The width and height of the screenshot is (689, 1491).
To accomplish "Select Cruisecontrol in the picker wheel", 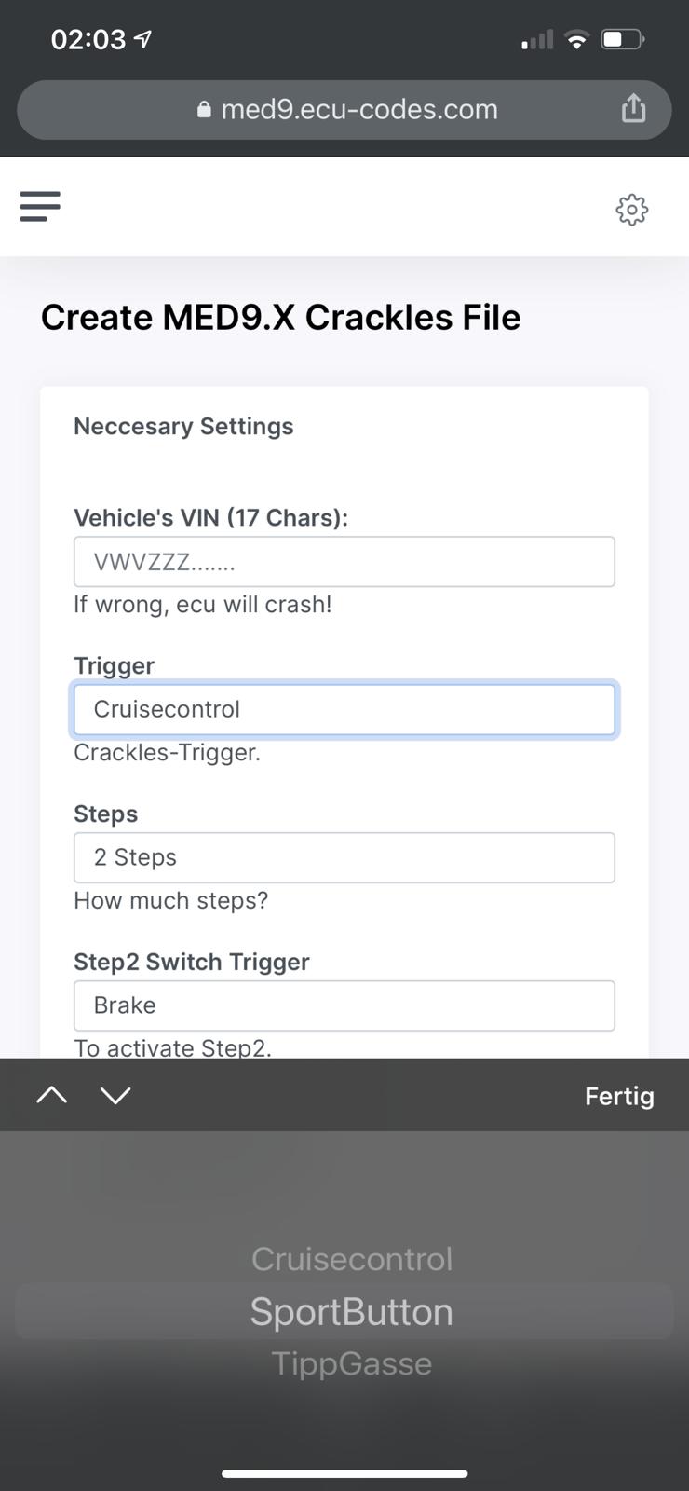I will pos(351,1258).
